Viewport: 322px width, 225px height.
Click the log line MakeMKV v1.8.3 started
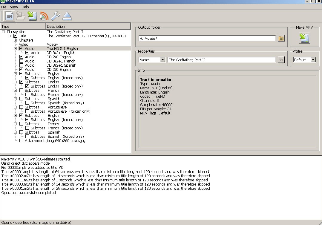[x=36, y=159]
